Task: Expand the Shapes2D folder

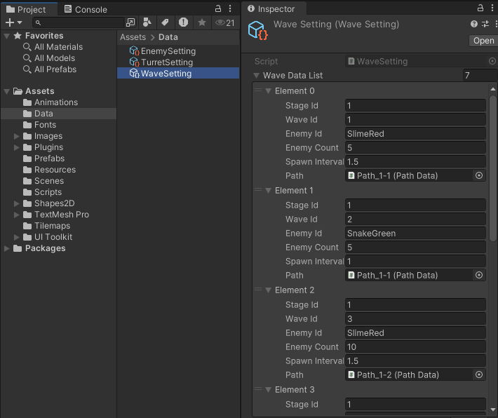Action: 17,203
